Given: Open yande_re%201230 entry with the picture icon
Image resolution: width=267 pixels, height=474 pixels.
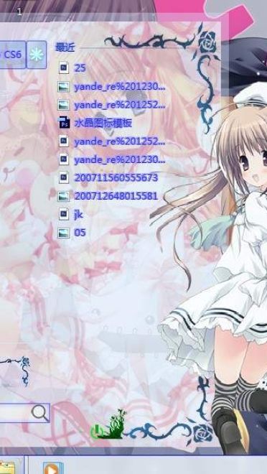Looking at the screenshot, I should (x=111, y=87).
